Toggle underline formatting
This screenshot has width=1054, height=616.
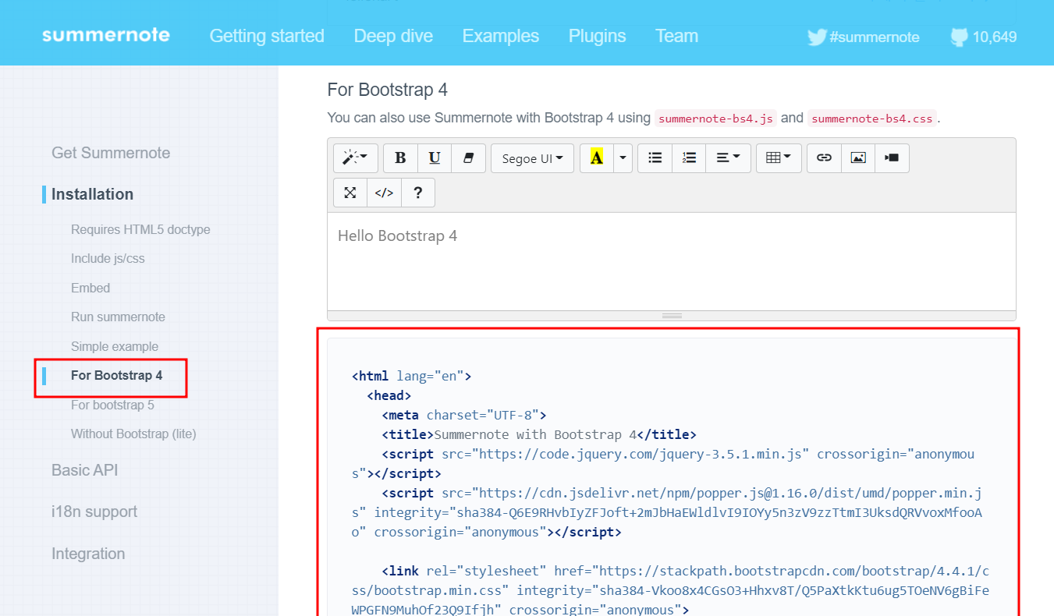coord(435,158)
